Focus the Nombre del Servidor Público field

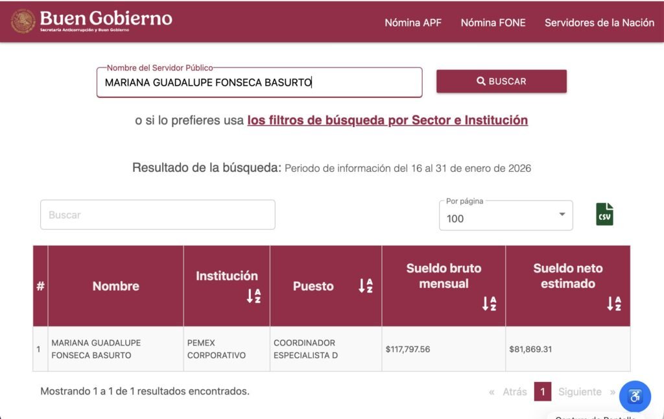[259, 82]
